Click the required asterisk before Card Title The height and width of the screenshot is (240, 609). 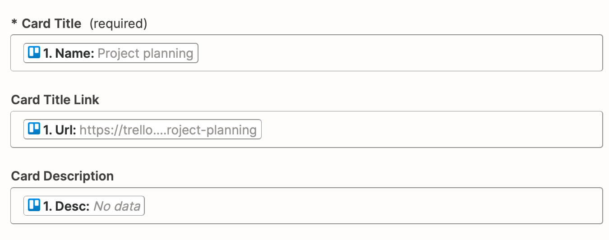pyautogui.click(x=14, y=23)
